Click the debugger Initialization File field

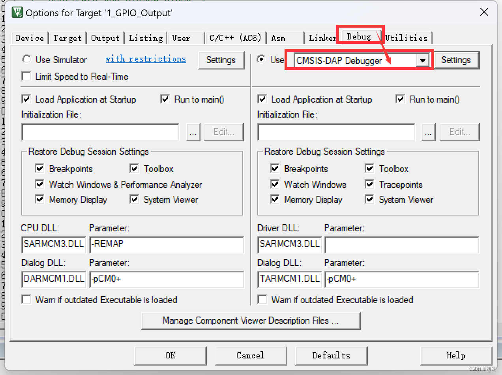tap(336, 132)
